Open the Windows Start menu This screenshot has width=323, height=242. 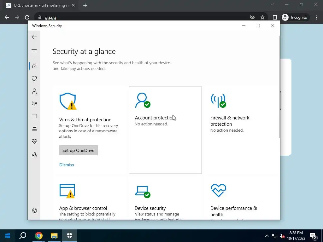(8, 236)
